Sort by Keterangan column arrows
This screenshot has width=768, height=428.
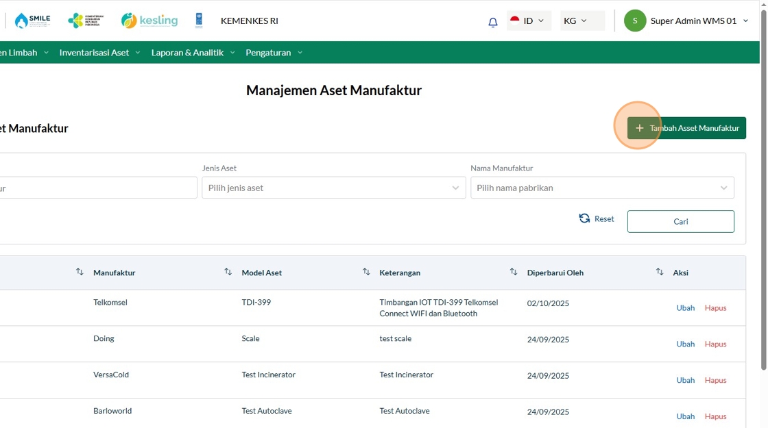point(513,272)
